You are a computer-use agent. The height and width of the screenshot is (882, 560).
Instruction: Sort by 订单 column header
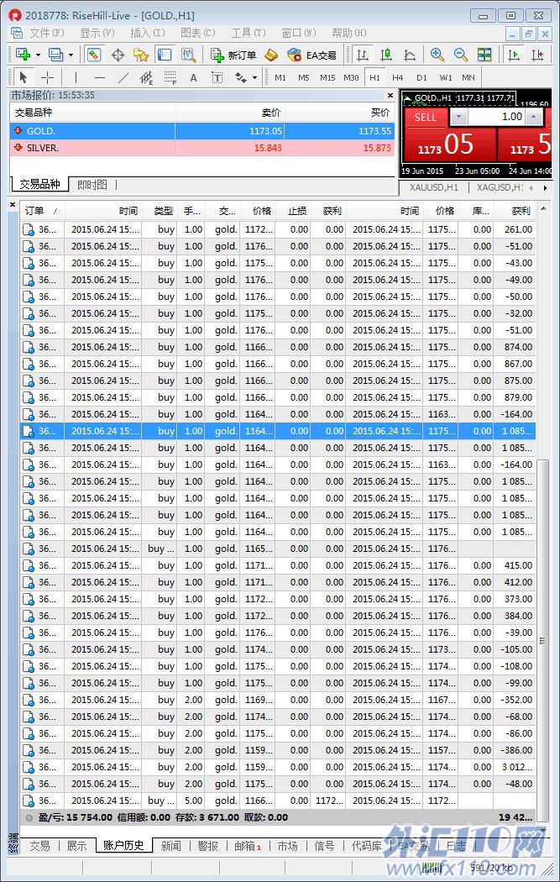coord(42,211)
